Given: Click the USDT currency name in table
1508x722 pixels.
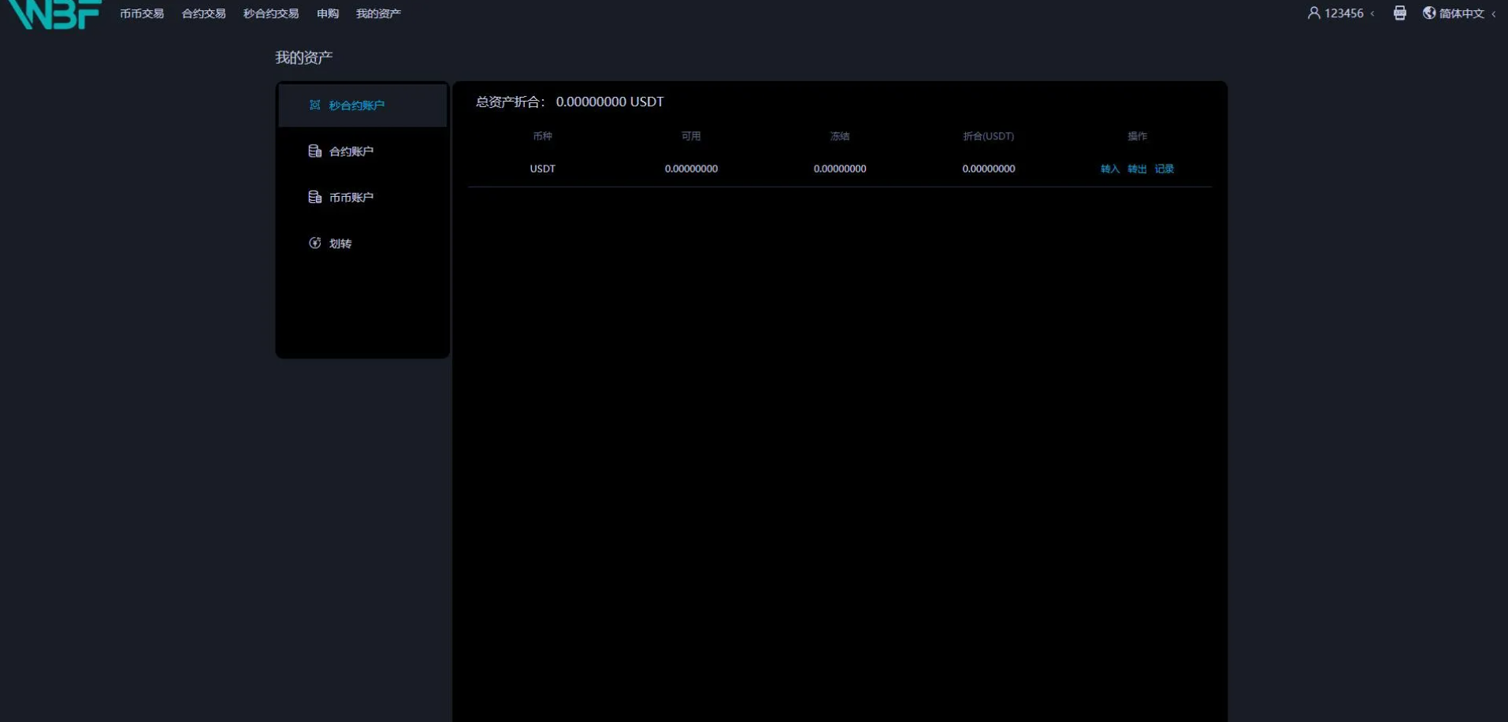Looking at the screenshot, I should 542,168.
